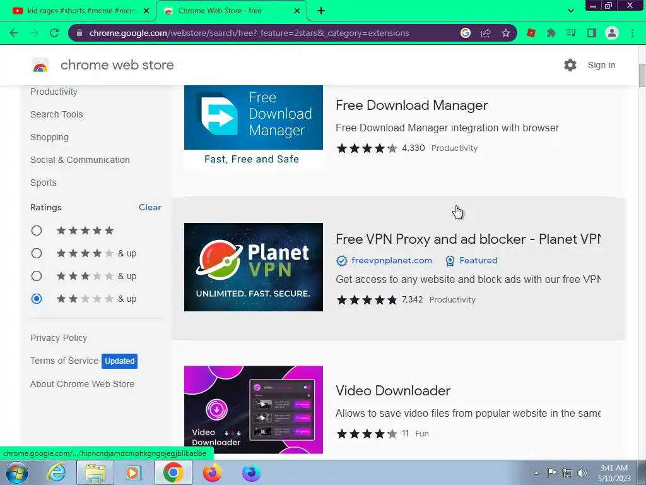Open the Chrome profile avatar
Image resolution: width=646 pixels, height=485 pixels.
[612, 33]
